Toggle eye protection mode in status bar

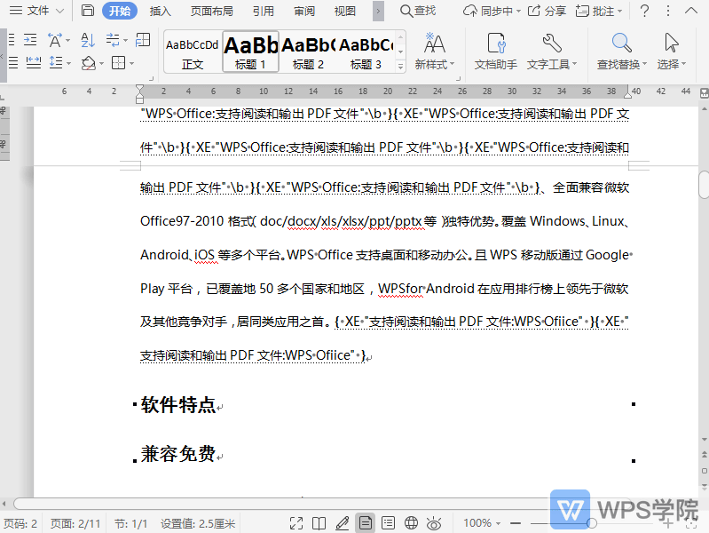[x=434, y=523]
